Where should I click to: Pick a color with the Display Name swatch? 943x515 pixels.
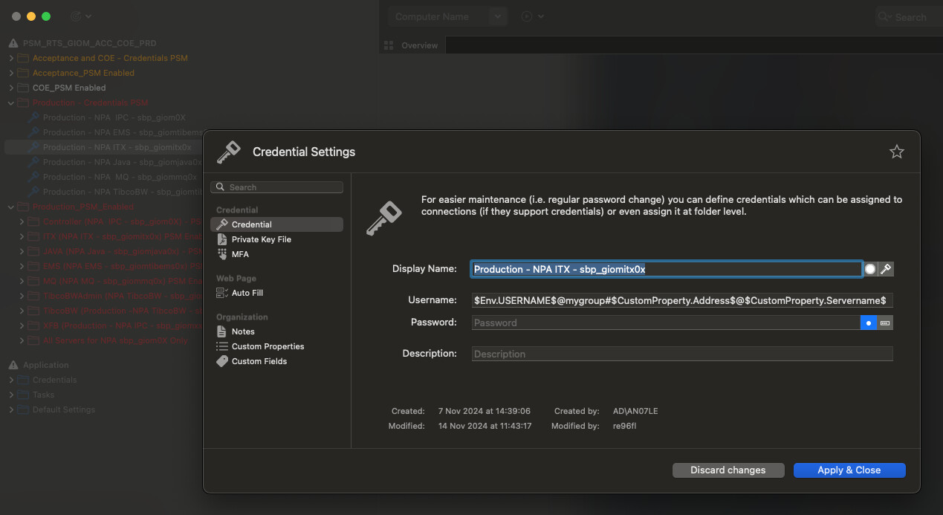(x=870, y=269)
